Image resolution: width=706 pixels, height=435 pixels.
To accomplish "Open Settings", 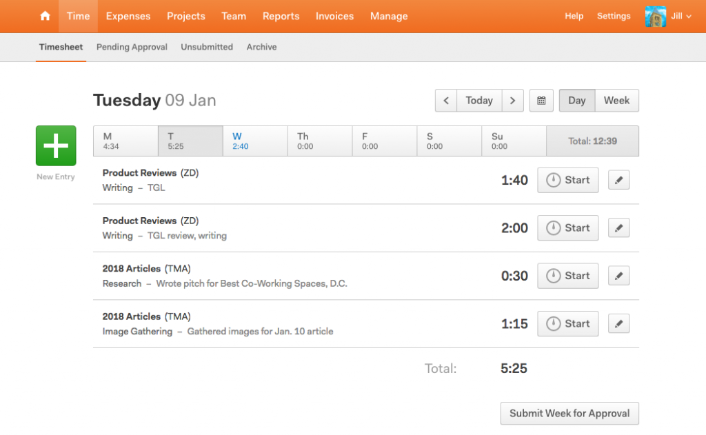I will click(614, 17).
